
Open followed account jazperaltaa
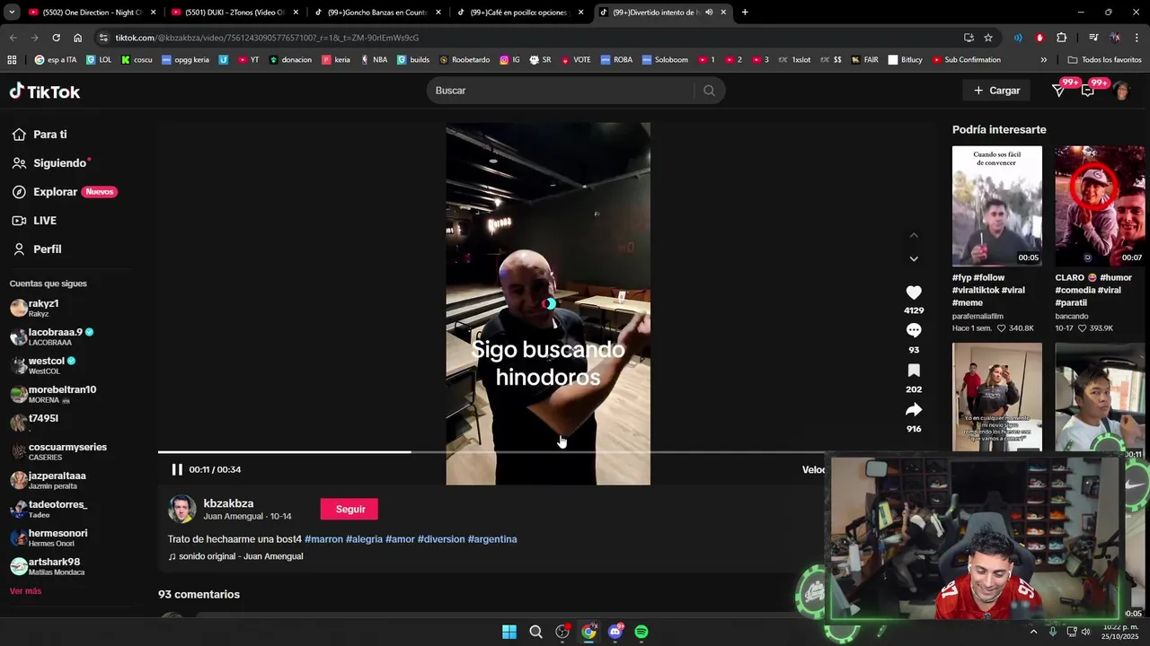[48, 480]
